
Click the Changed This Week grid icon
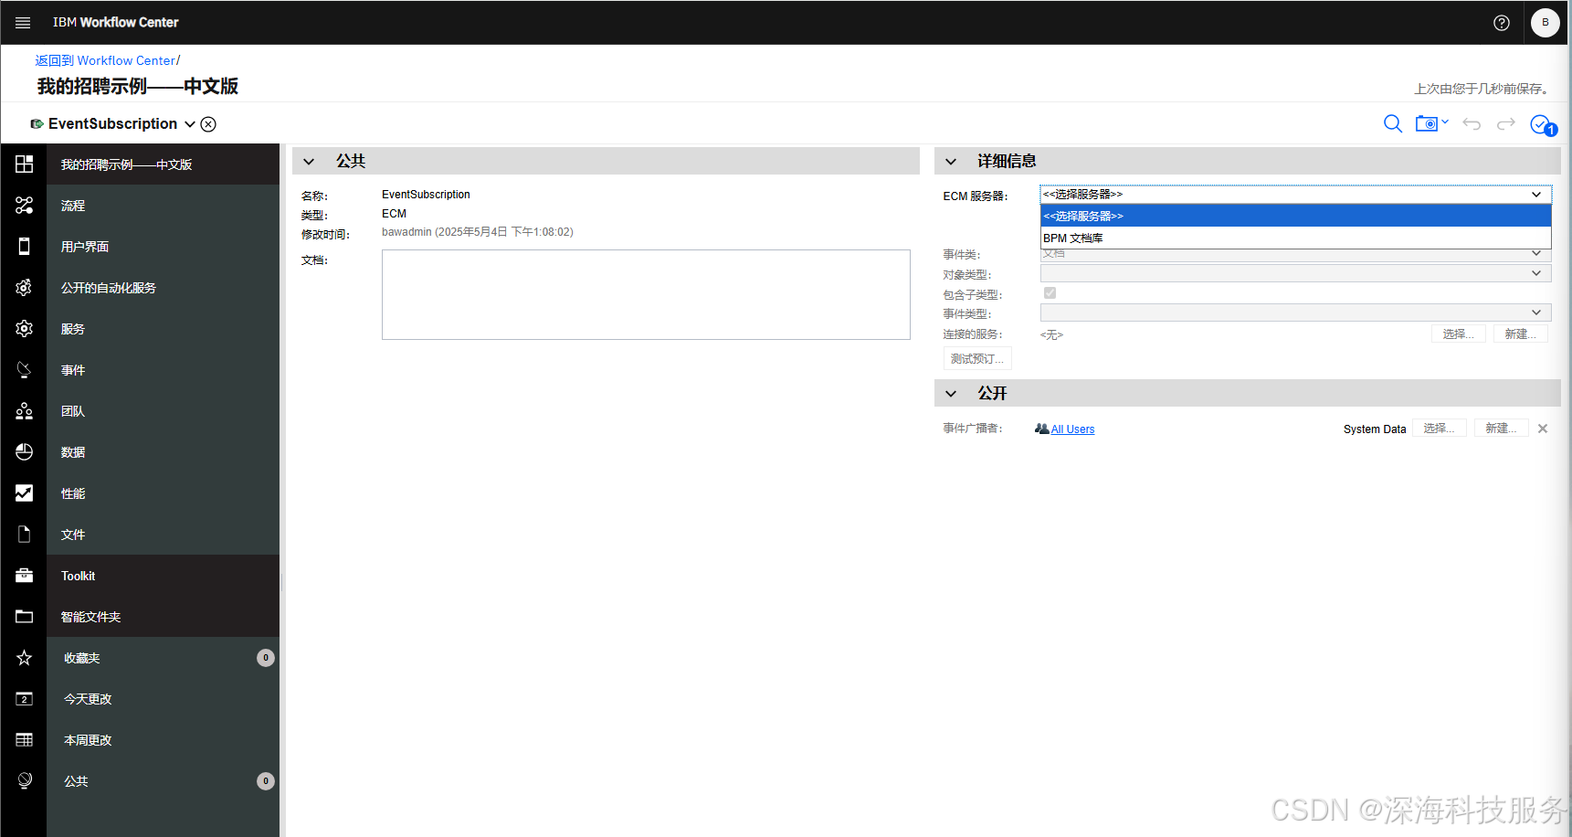pyautogui.click(x=24, y=740)
